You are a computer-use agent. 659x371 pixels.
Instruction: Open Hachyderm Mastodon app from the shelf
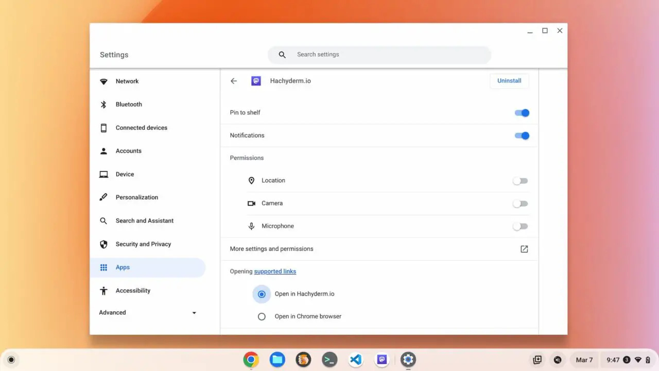click(x=382, y=360)
